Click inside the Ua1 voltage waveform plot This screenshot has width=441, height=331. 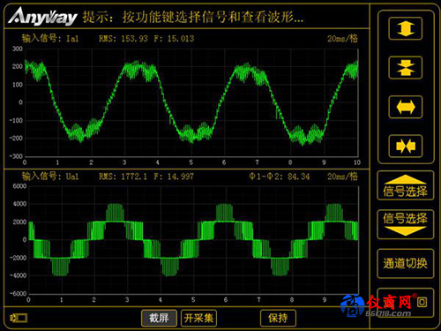[x=193, y=240]
